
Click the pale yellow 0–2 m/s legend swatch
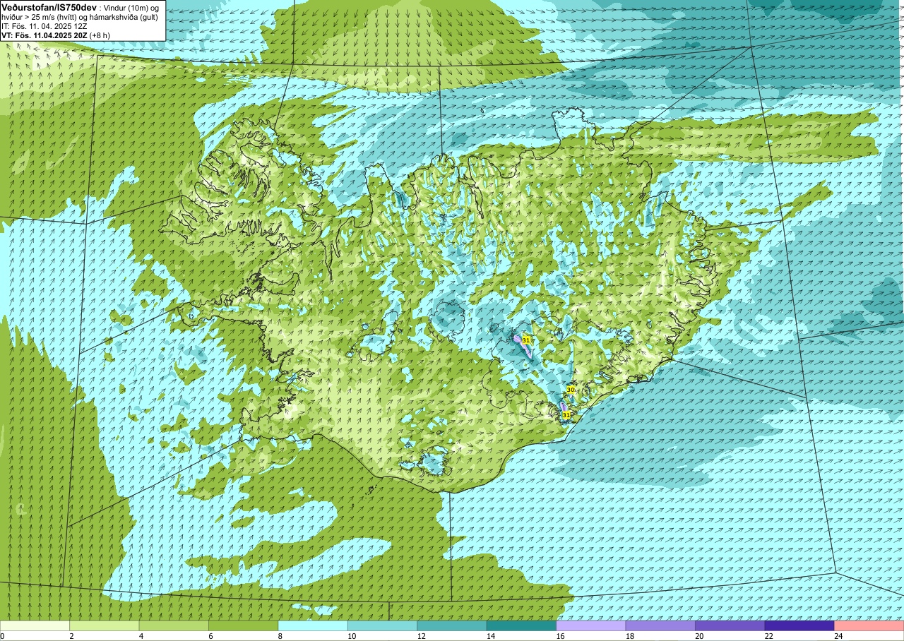(35, 626)
